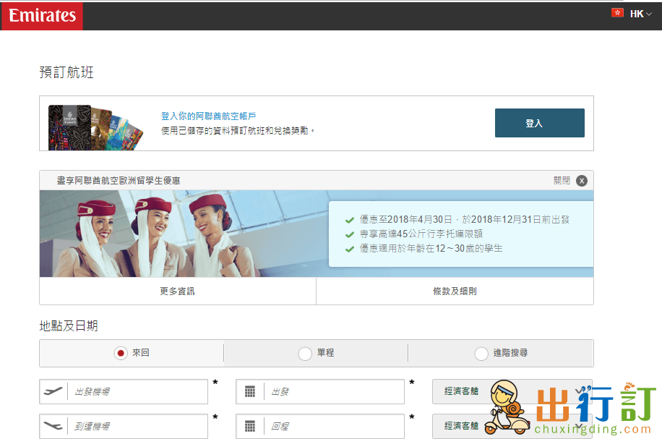This screenshot has width=662, height=439.
Task: Open the 回程 return date field
Action: click(x=320, y=426)
